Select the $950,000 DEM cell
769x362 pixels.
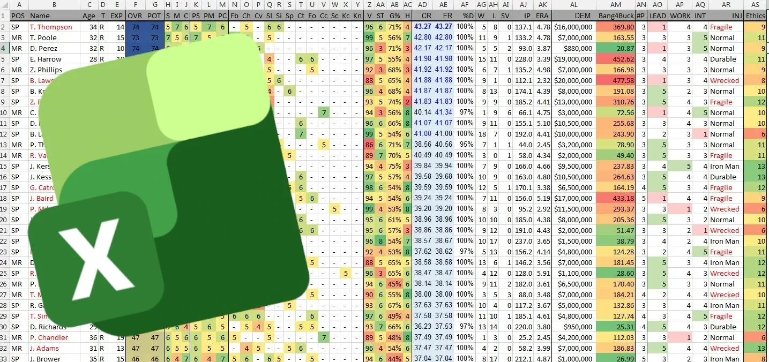(574, 327)
